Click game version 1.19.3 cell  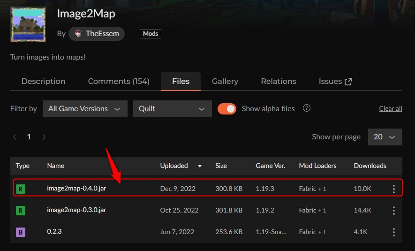(x=265, y=189)
